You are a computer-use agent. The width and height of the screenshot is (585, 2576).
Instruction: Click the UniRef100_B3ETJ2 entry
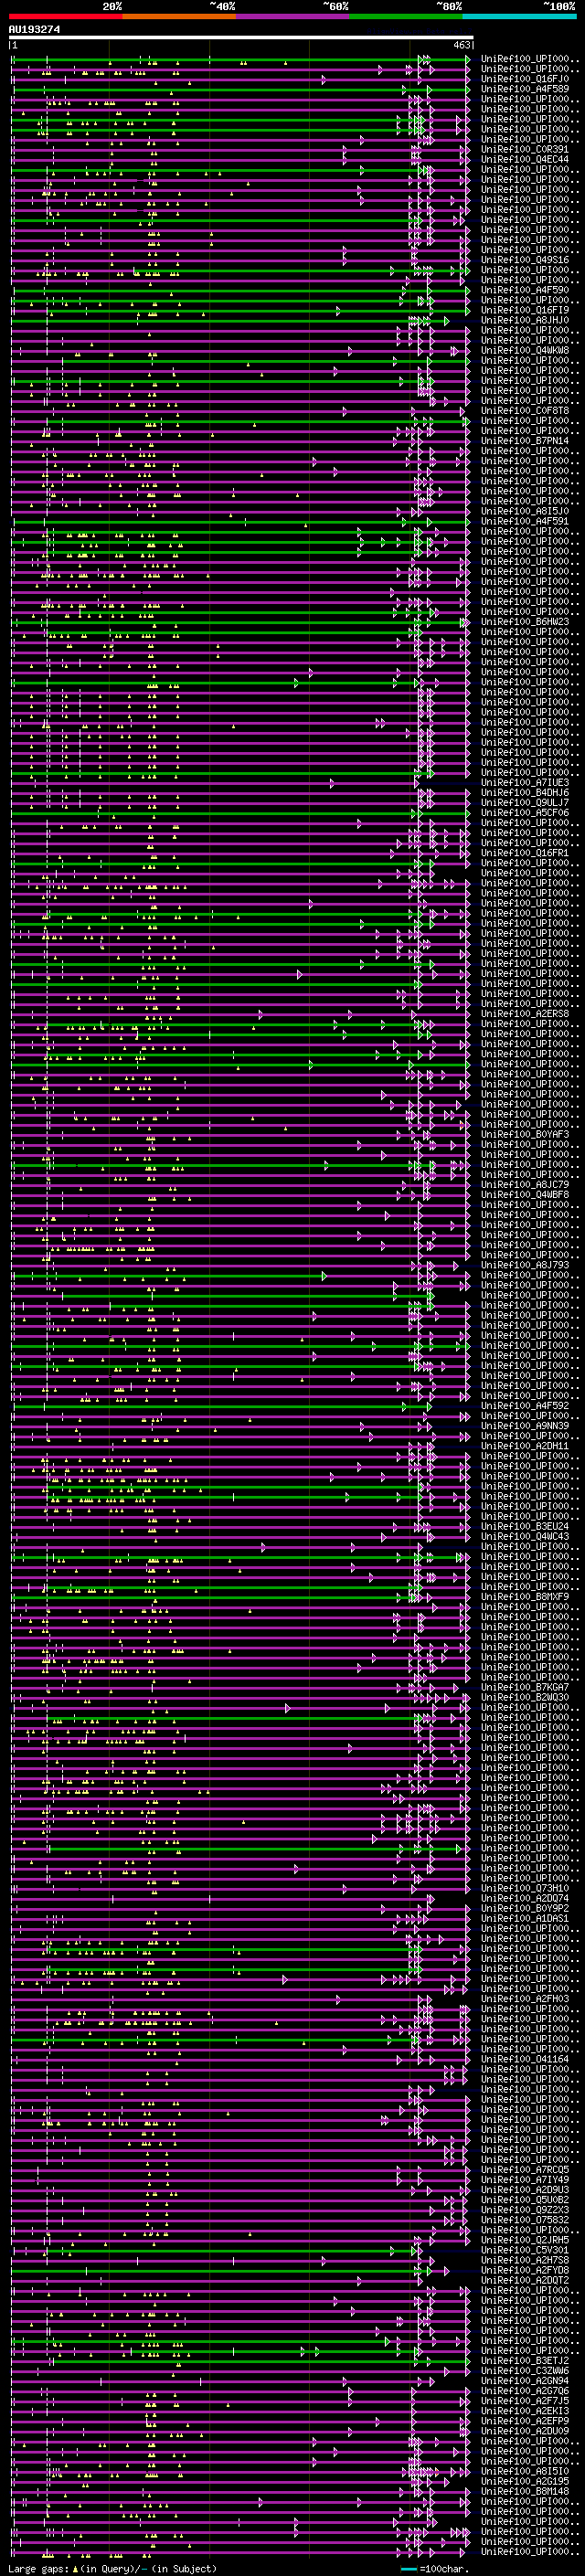[524, 2360]
